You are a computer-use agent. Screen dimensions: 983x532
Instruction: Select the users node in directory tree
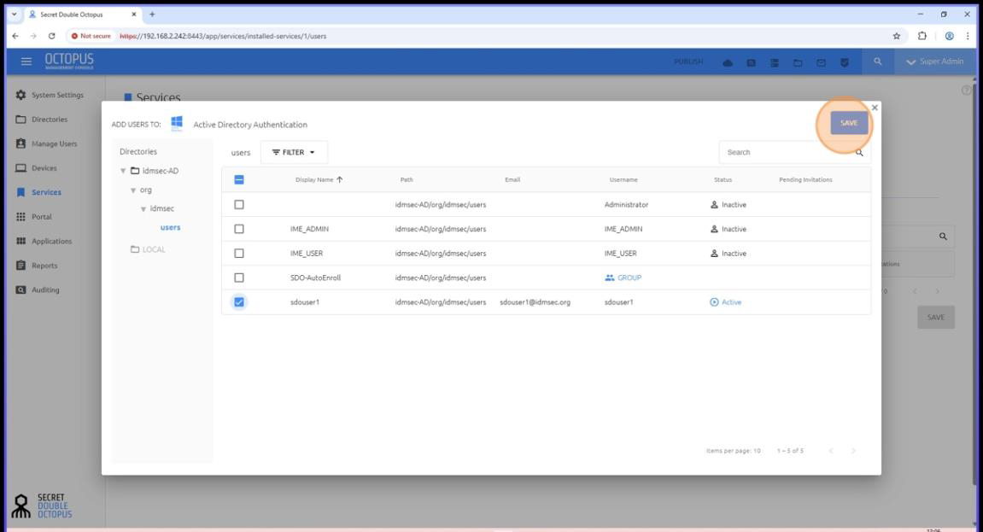(170, 227)
